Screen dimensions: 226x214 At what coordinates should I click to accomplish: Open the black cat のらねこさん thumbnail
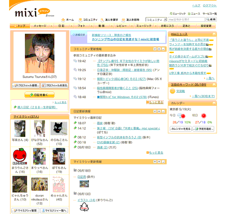coord(59,129)
